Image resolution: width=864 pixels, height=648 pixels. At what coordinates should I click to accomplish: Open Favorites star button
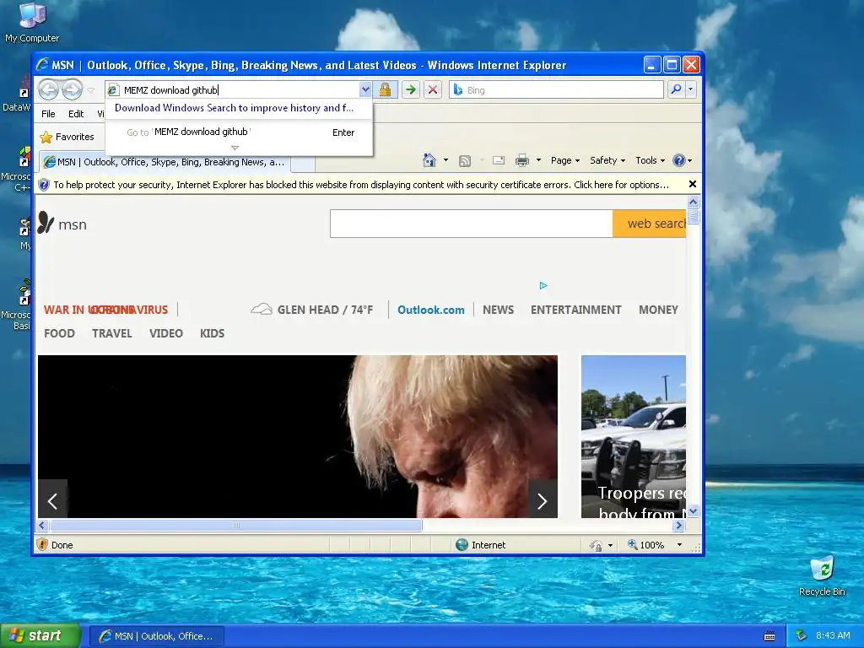click(67, 137)
